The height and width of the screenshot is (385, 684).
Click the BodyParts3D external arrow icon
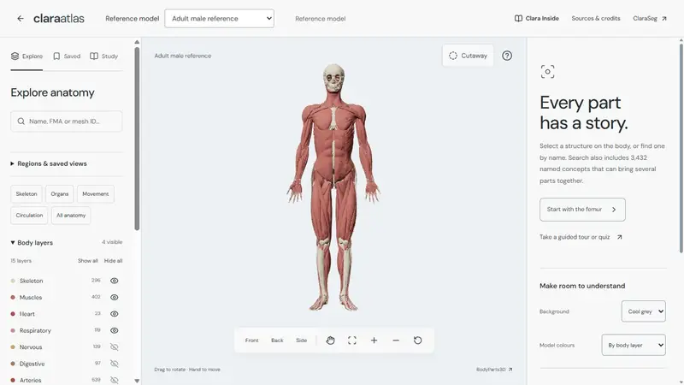(510, 370)
